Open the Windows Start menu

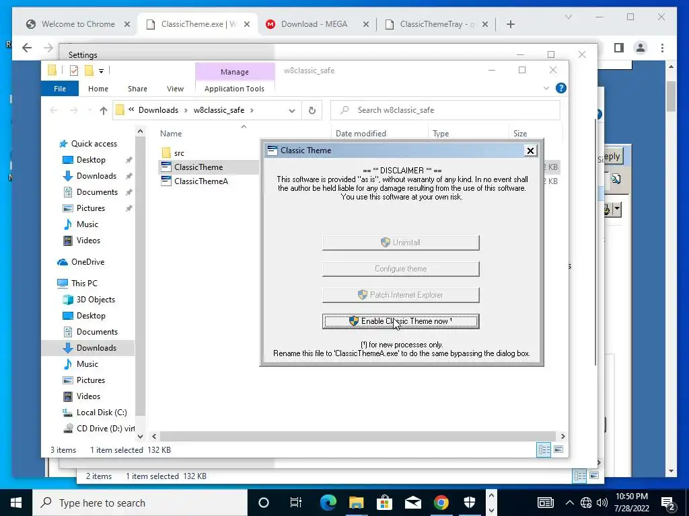16,503
